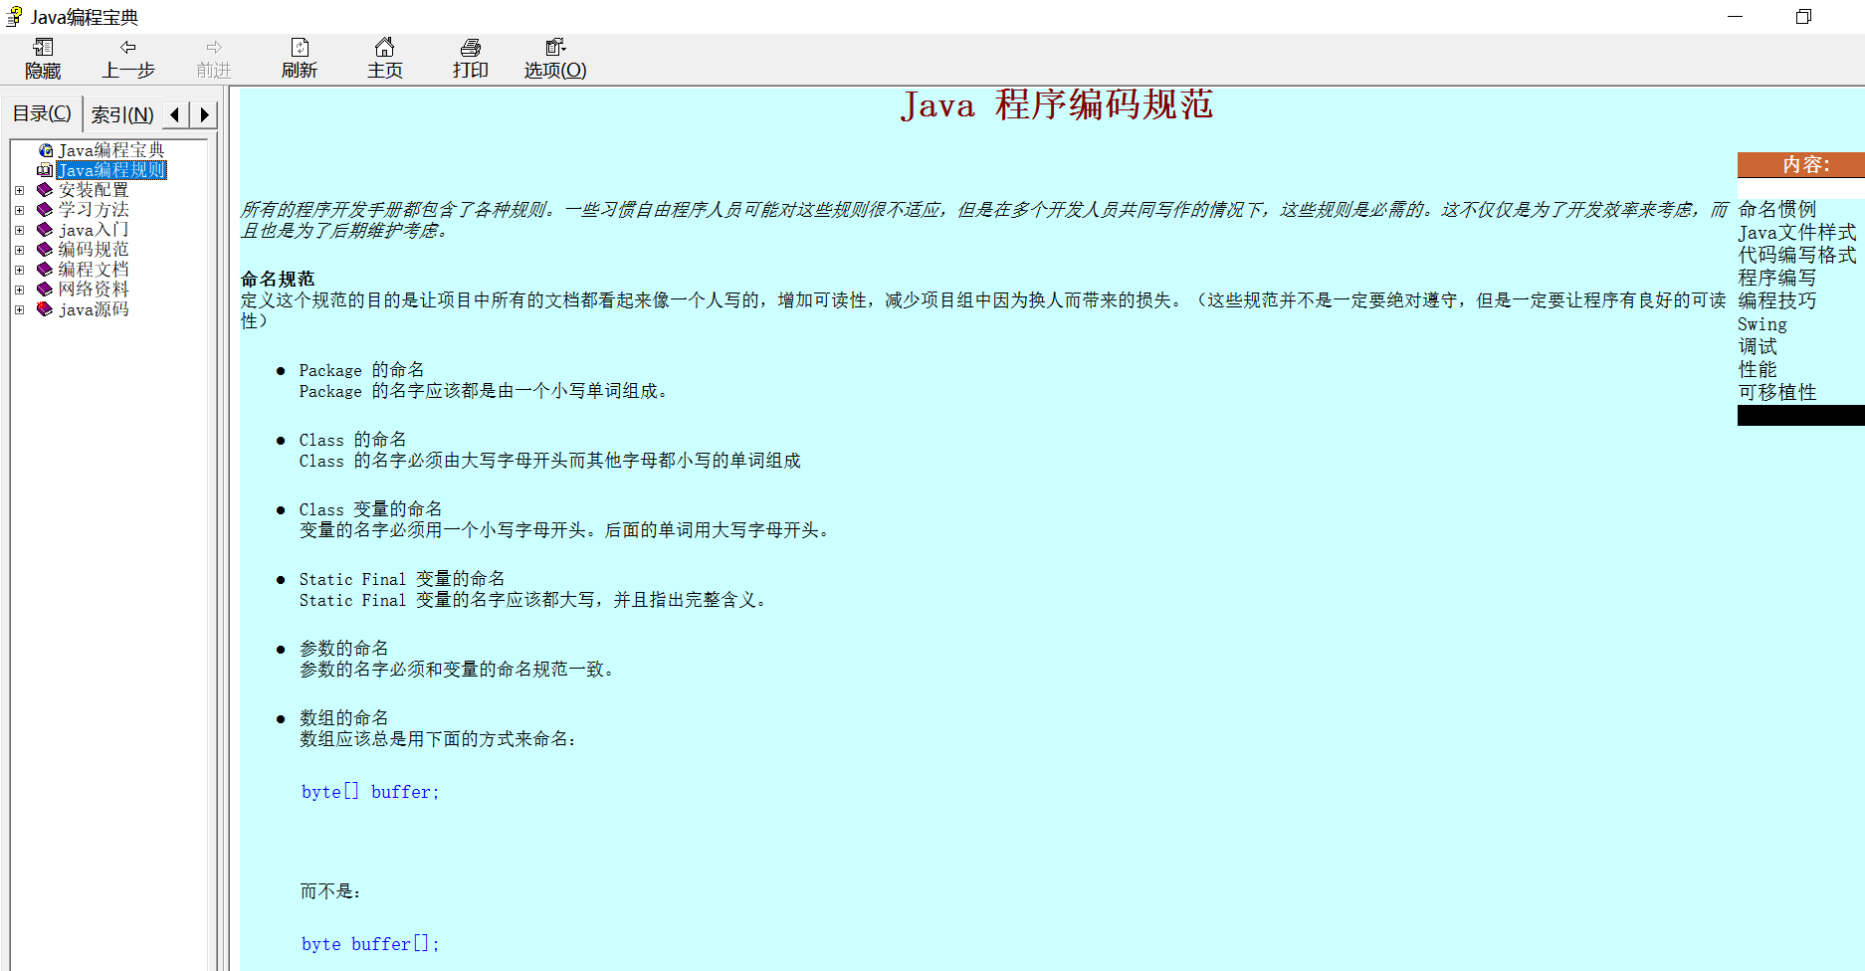1865x971 pixels.
Task: Open the 选项(O) options menu
Action: 555,59
